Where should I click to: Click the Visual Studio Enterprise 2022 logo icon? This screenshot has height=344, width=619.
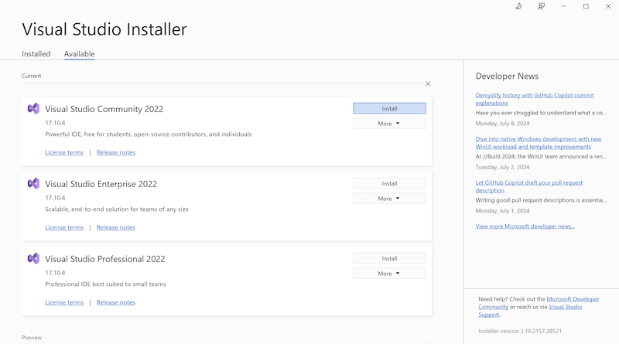tap(33, 183)
